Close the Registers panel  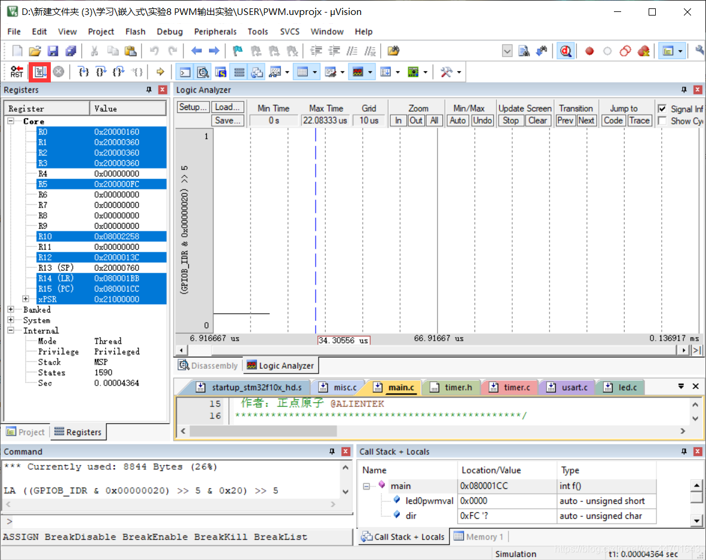[163, 90]
